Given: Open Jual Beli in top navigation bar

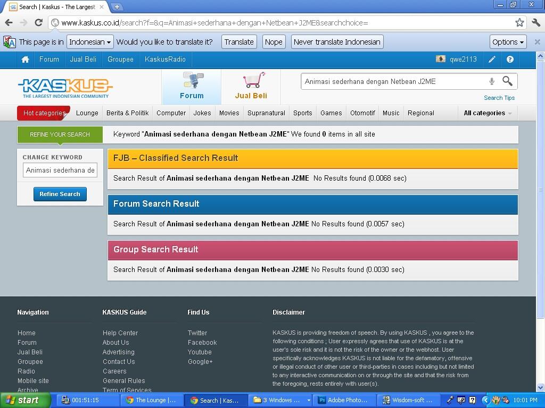Looking at the screenshot, I should coord(83,59).
